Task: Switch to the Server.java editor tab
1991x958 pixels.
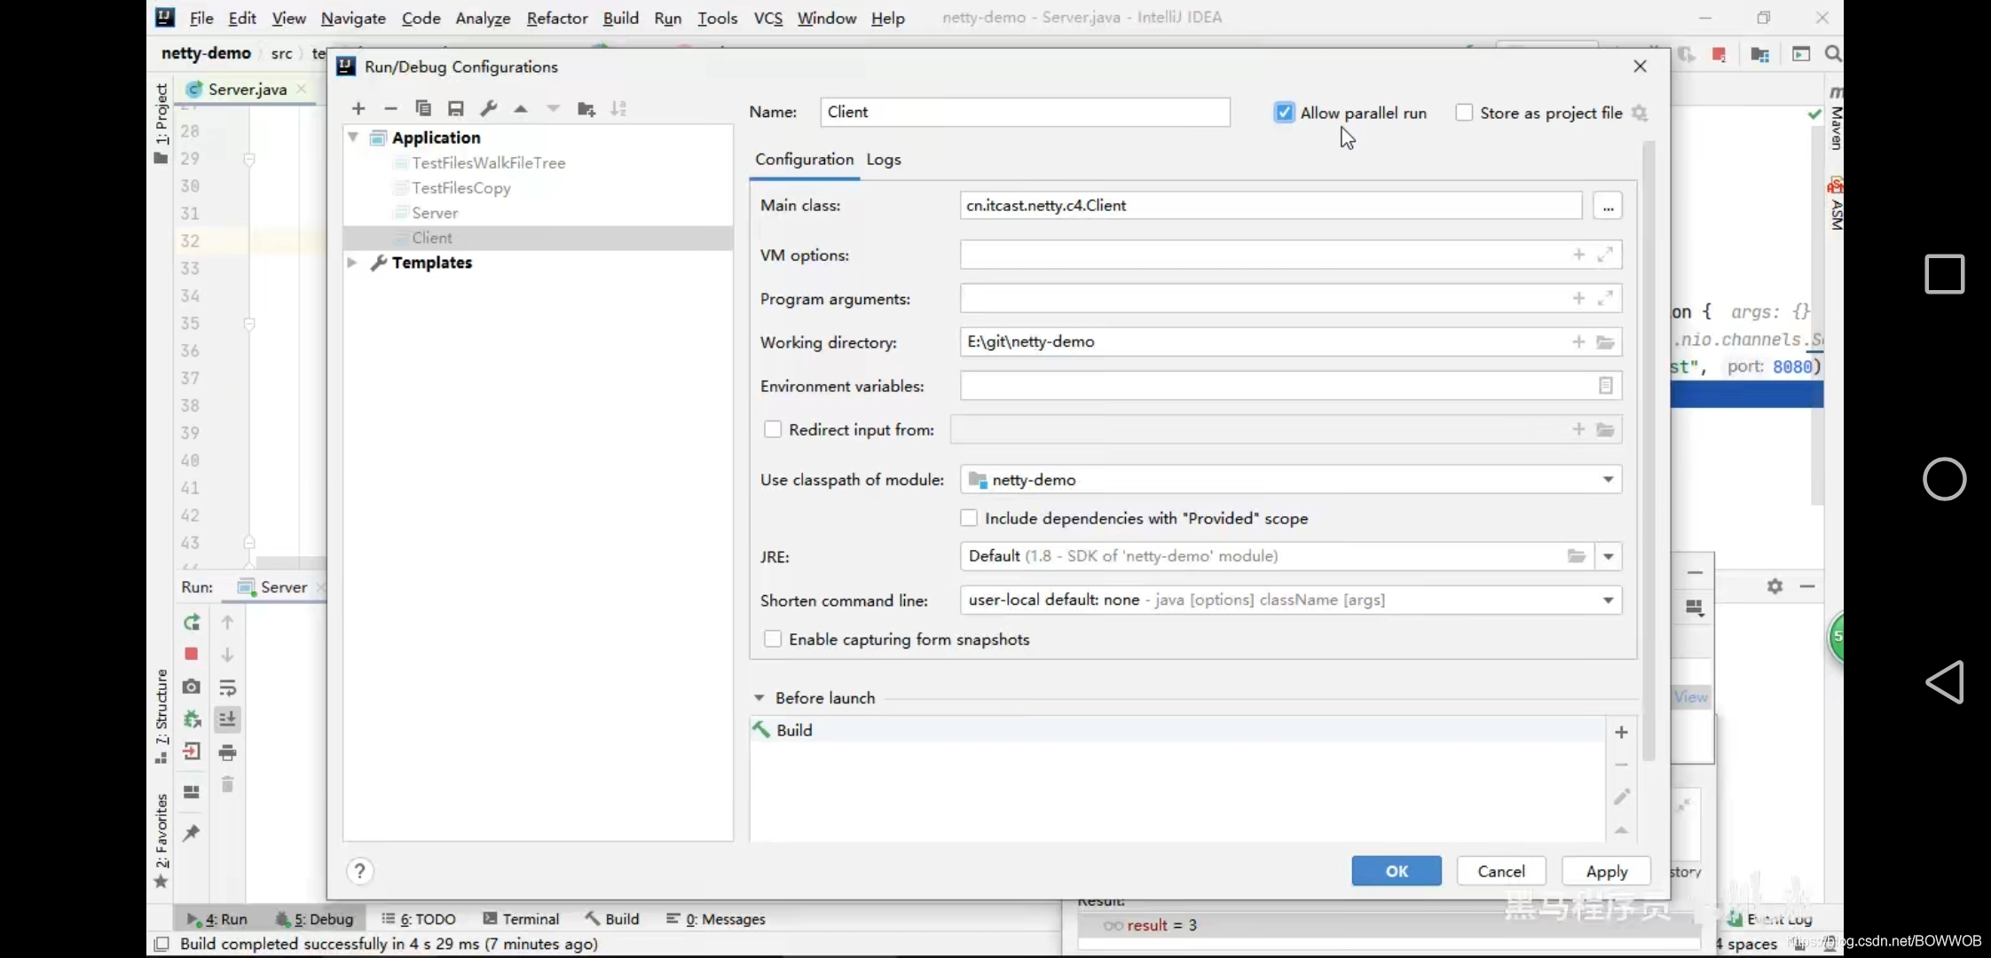Action: click(x=247, y=89)
